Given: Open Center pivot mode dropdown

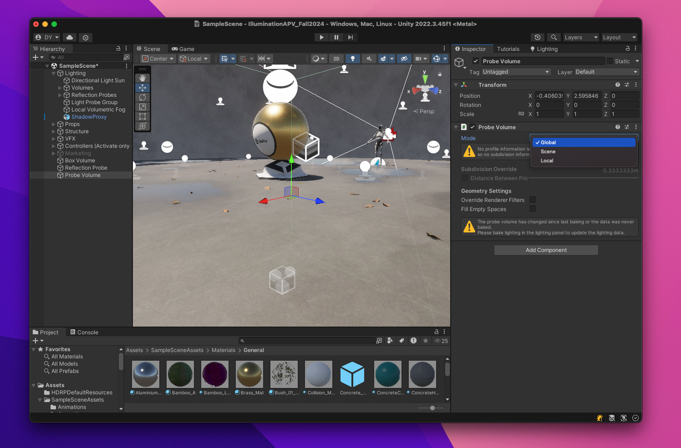Looking at the screenshot, I should coord(158,59).
